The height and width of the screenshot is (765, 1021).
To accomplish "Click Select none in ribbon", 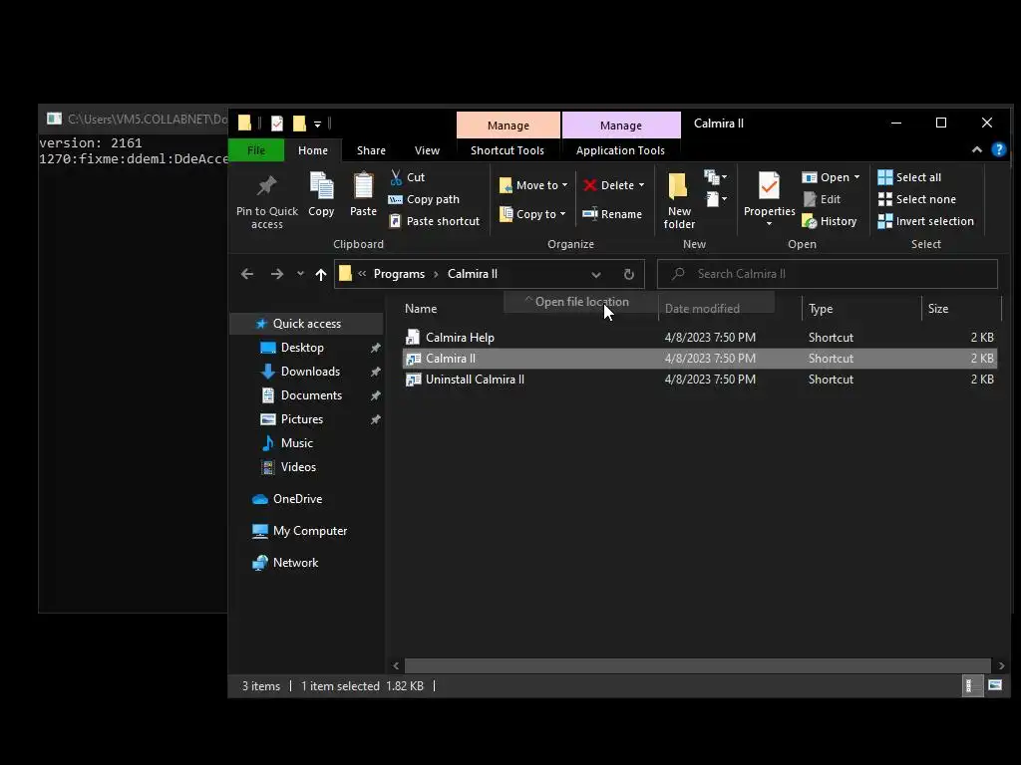I will point(917,199).
